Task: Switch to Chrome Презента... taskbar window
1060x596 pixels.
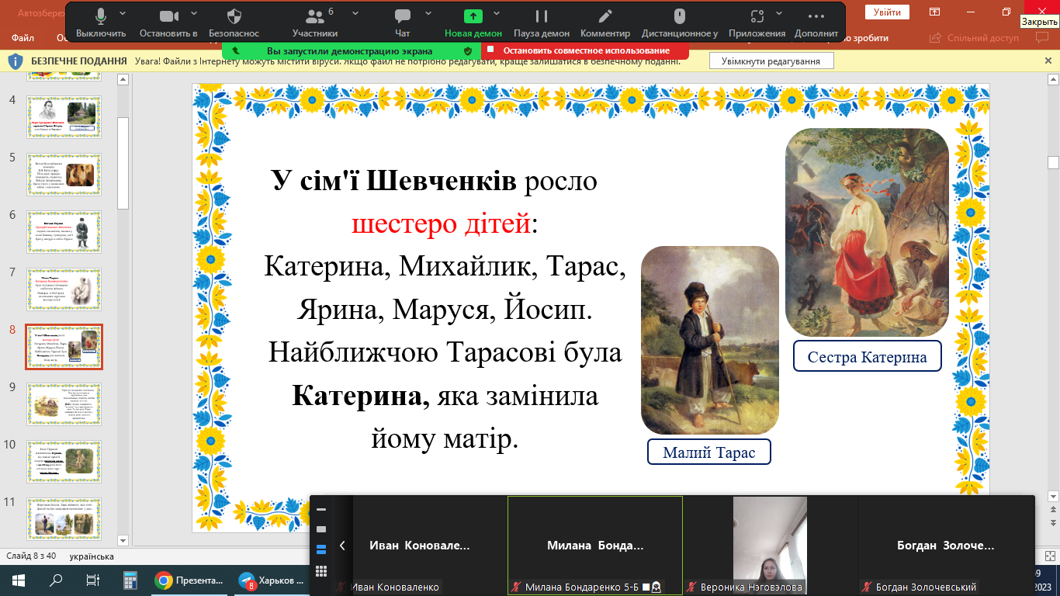Action: (x=189, y=580)
